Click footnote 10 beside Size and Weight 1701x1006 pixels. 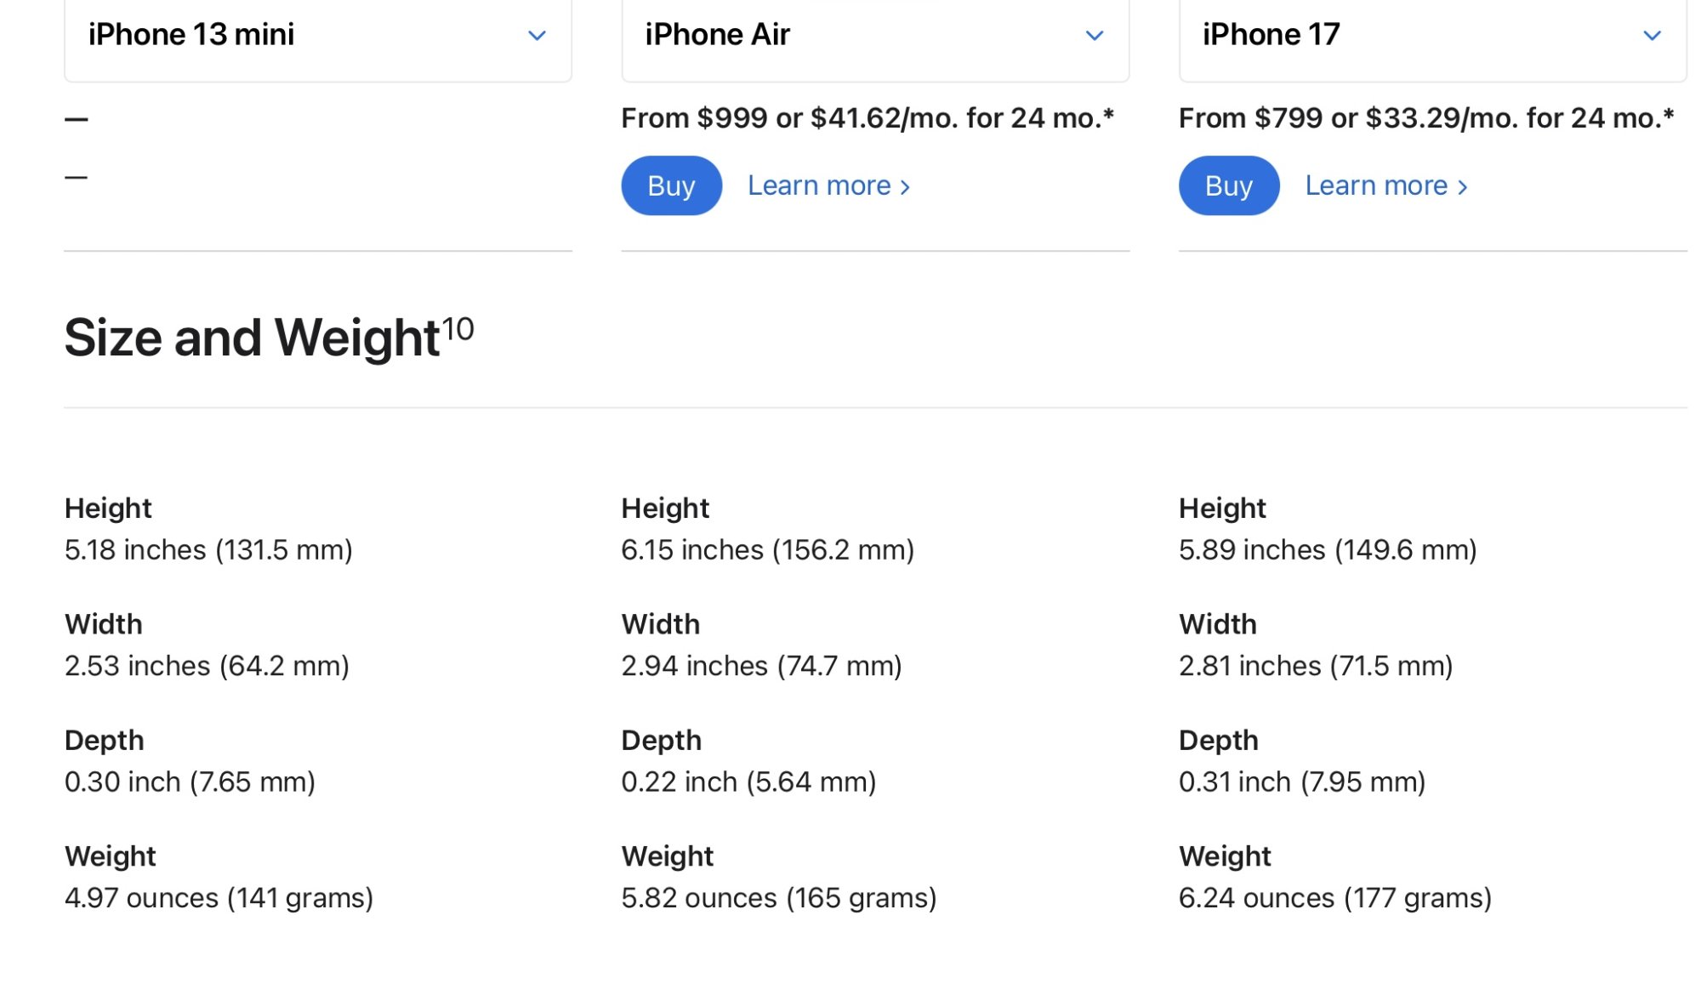(x=458, y=328)
